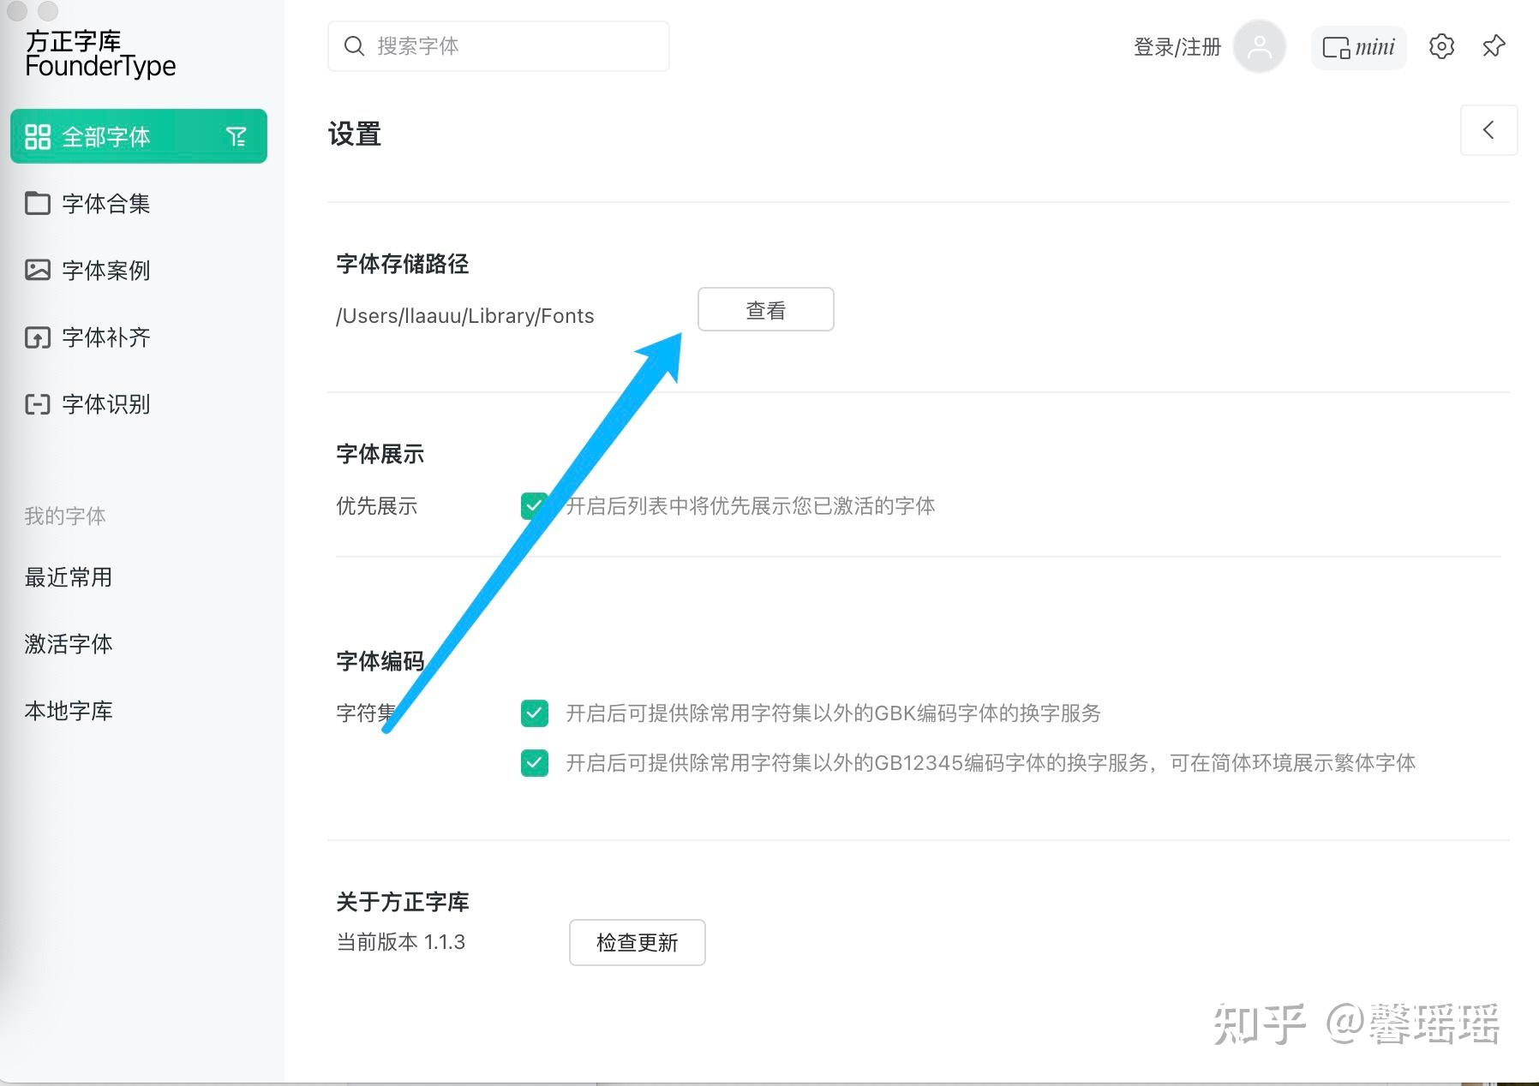Go to 本地字库

69,711
